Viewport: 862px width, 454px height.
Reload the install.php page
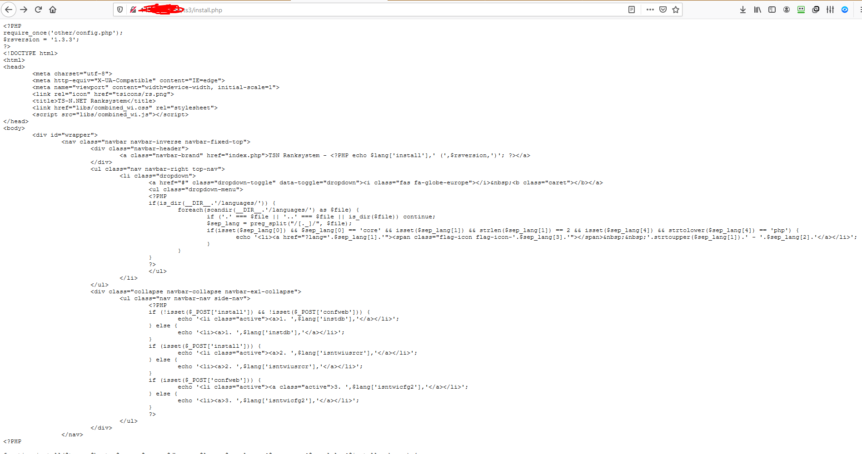point(39,10)
